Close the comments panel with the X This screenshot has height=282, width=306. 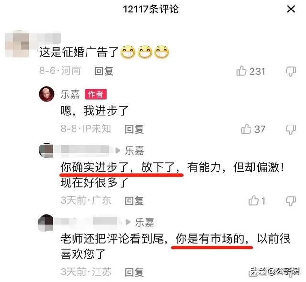click(291, 9)
